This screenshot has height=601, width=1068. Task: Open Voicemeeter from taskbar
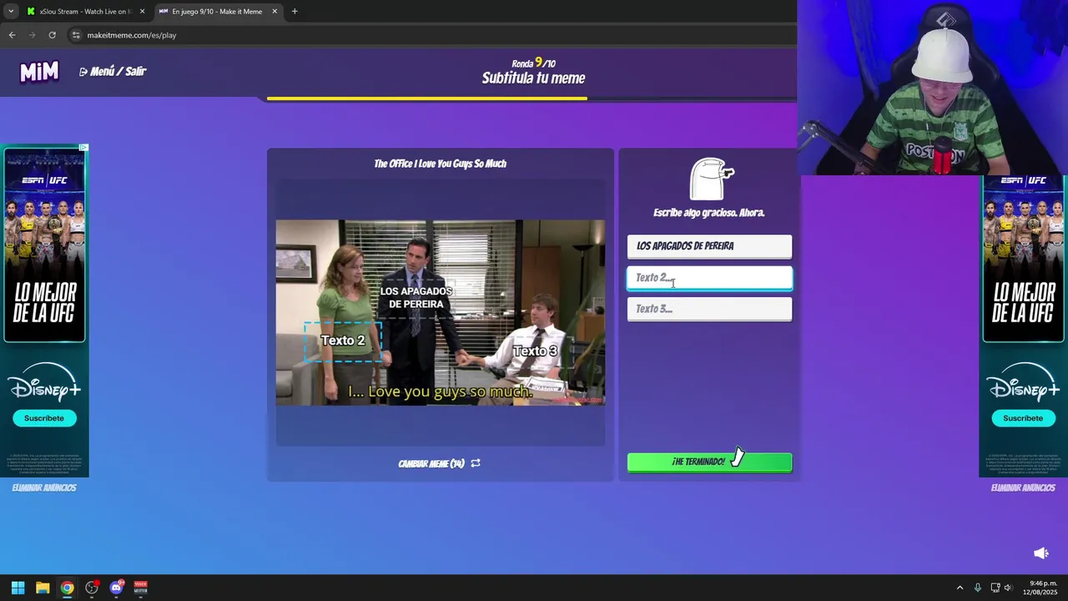pyautogui.click(x=141, y=588)
